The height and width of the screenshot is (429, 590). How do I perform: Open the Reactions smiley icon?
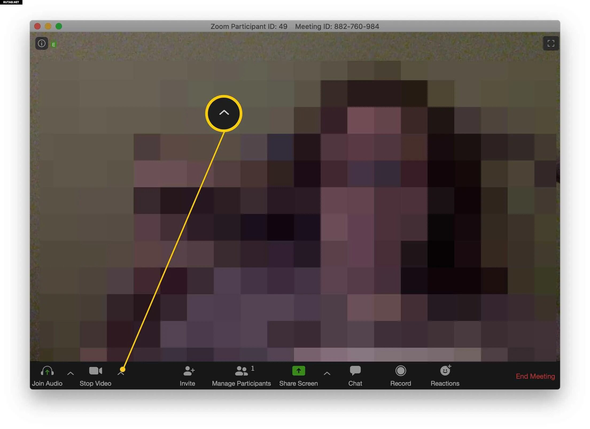tap(445, 371)
